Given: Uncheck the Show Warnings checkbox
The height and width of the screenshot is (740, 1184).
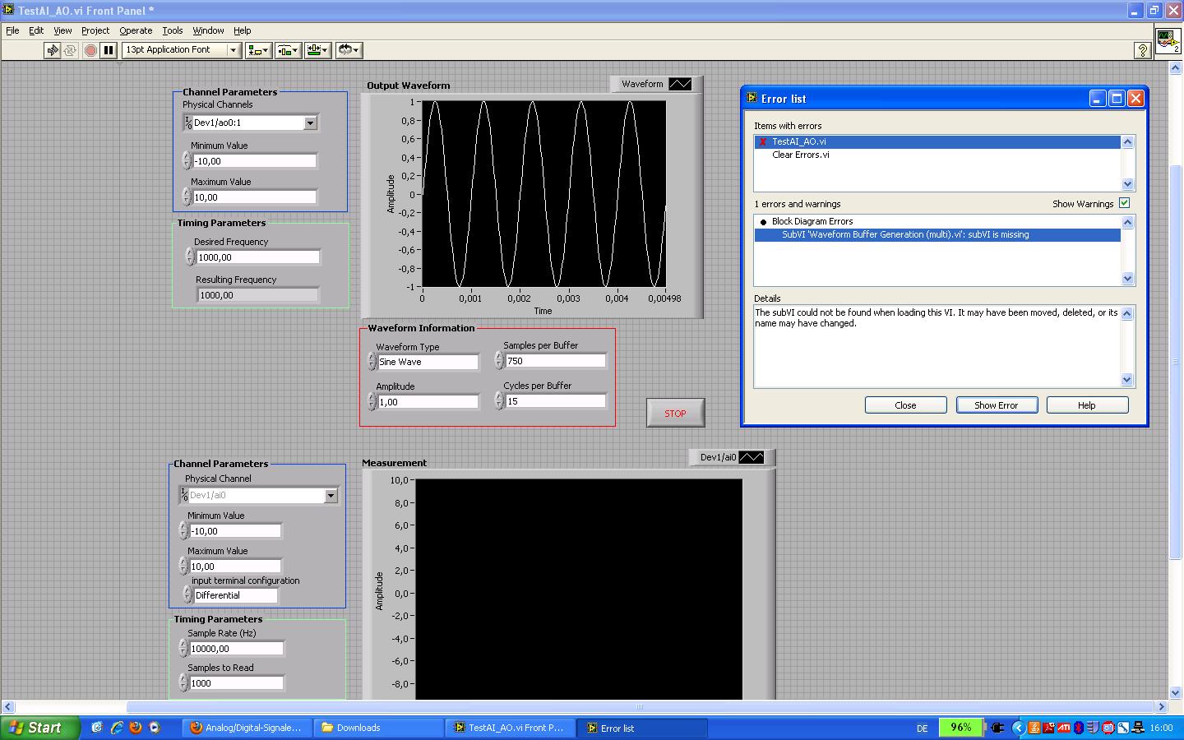Looking at the screenshot, I should [1124, 203].
